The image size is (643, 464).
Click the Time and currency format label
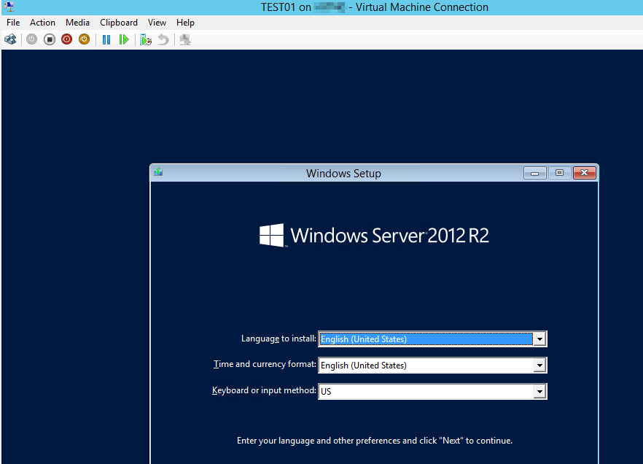tap(265, 364)
